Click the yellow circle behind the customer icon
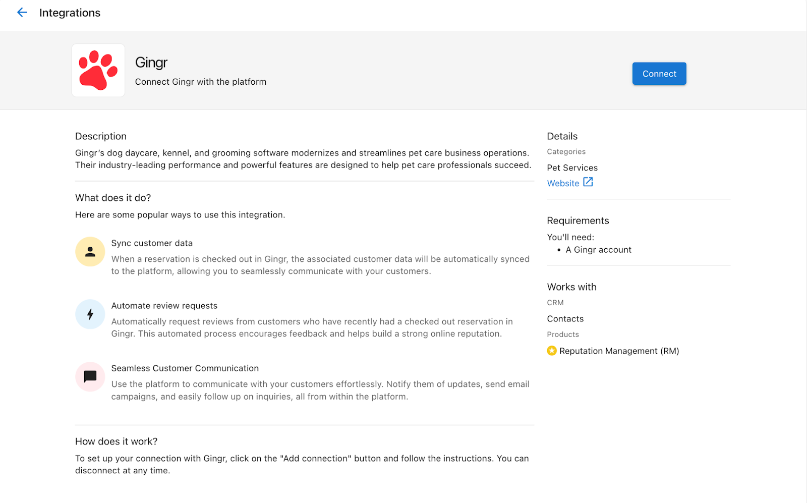The image size is (807, 503). [x=90, y=251]
